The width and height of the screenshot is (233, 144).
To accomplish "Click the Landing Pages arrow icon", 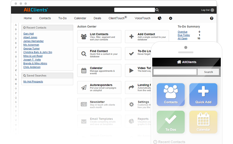I will [131, 87].
